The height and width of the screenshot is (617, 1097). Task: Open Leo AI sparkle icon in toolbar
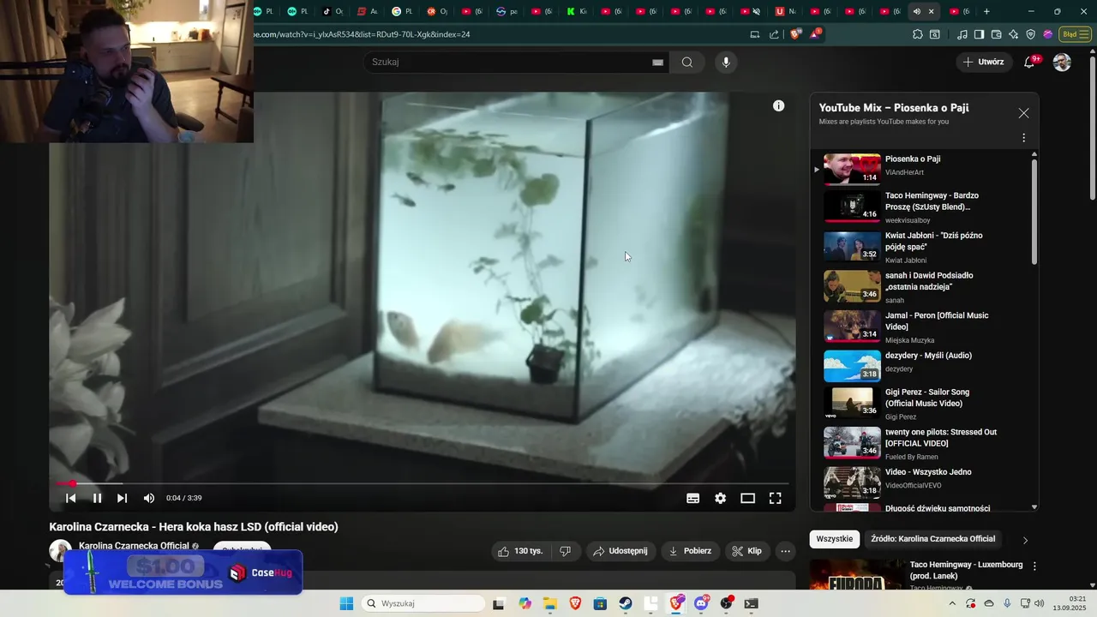coord(1013,34)
